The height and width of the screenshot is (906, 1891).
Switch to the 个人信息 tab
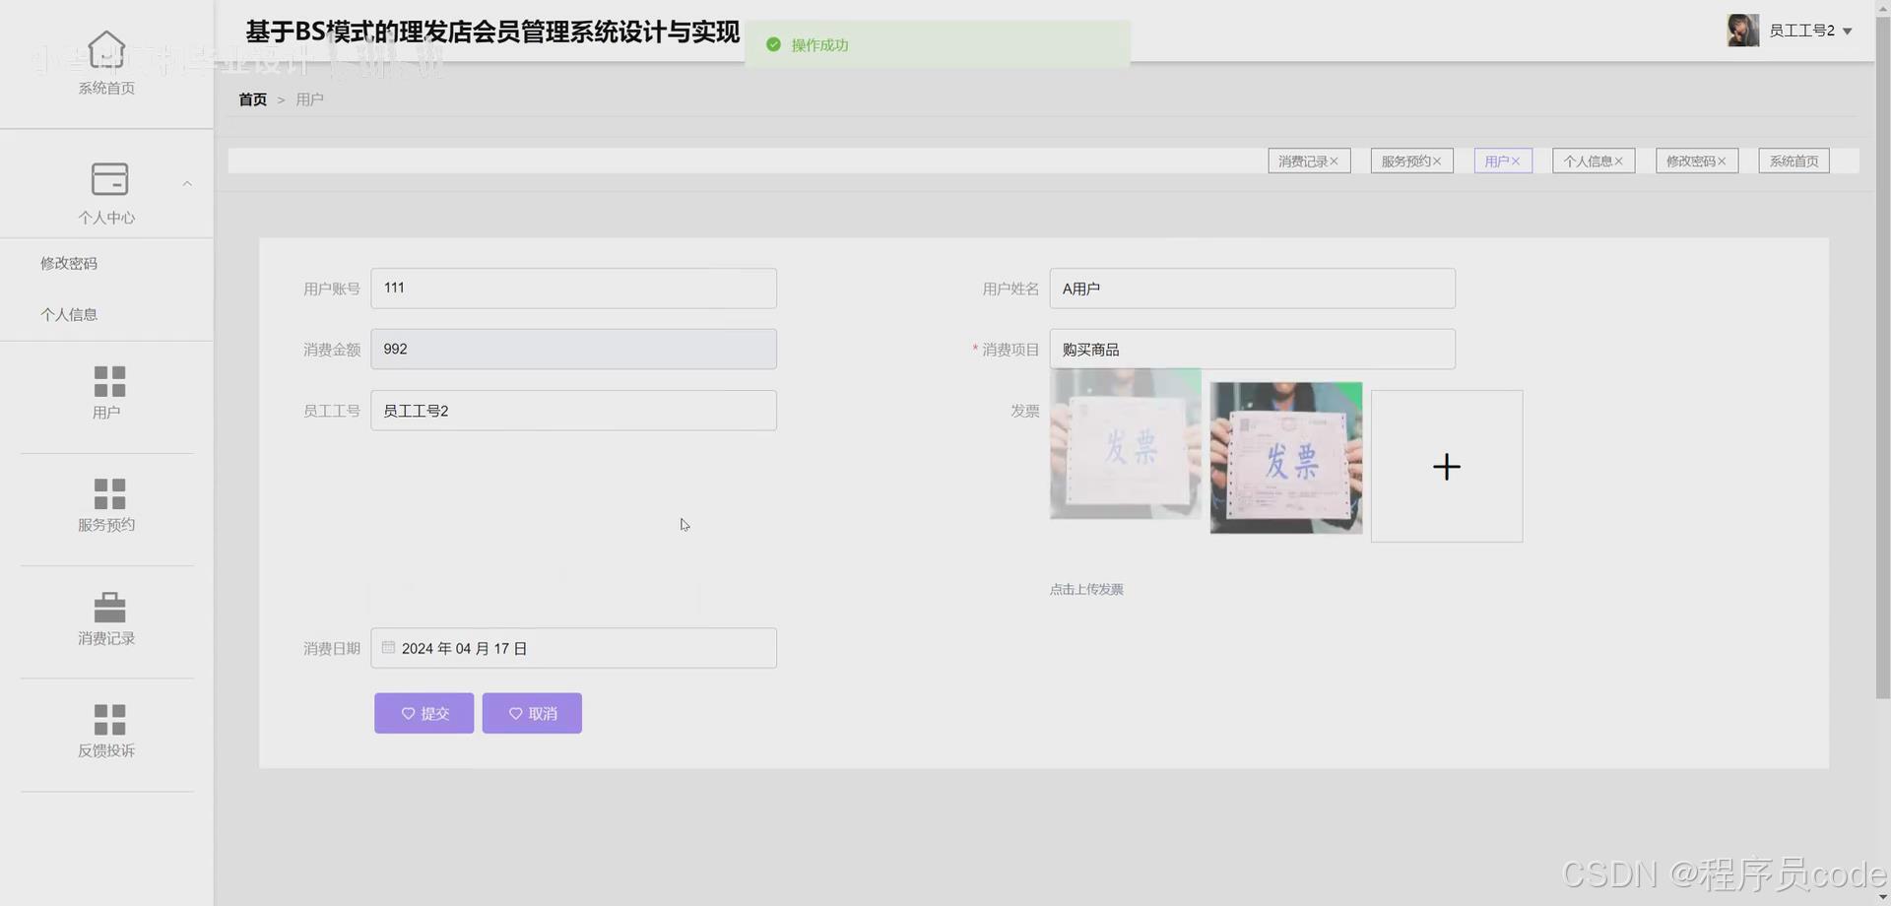(x=1588, y=161)
